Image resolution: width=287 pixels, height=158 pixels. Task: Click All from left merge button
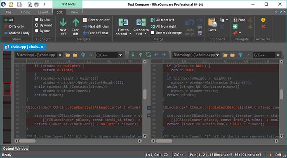click(x=162, y=20)
